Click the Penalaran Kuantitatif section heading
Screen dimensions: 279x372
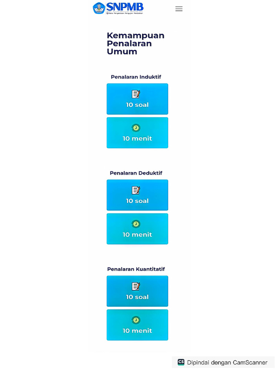[136, 269]
